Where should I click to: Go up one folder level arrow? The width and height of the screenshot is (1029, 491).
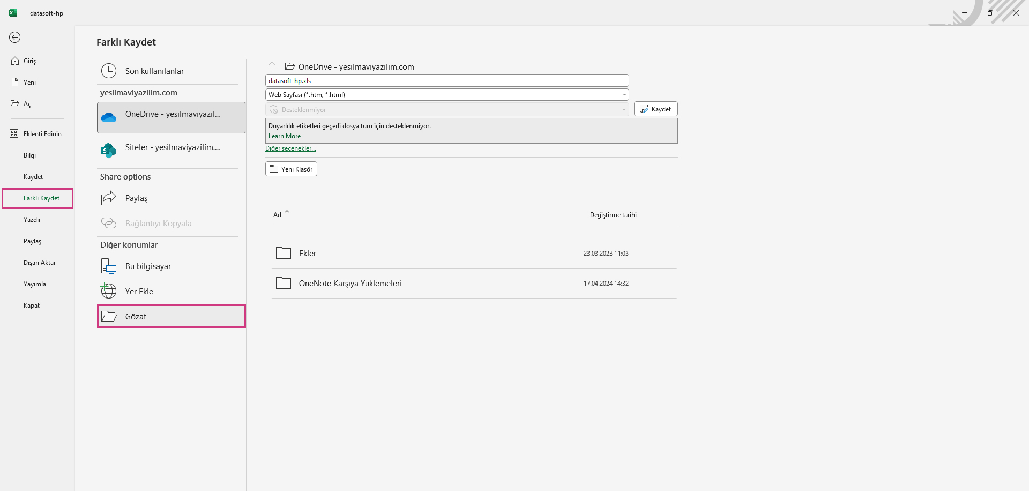[272, 66]
